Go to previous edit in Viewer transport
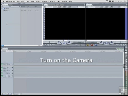The image size is (128, 96). coord(59,42)
